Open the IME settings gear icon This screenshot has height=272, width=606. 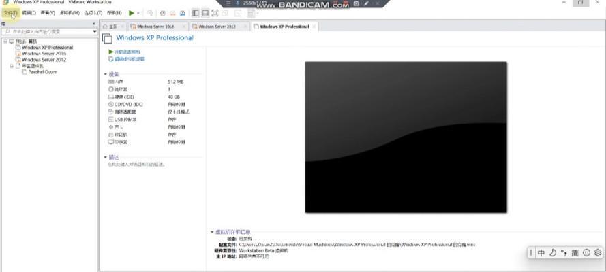tap(598, 253)
